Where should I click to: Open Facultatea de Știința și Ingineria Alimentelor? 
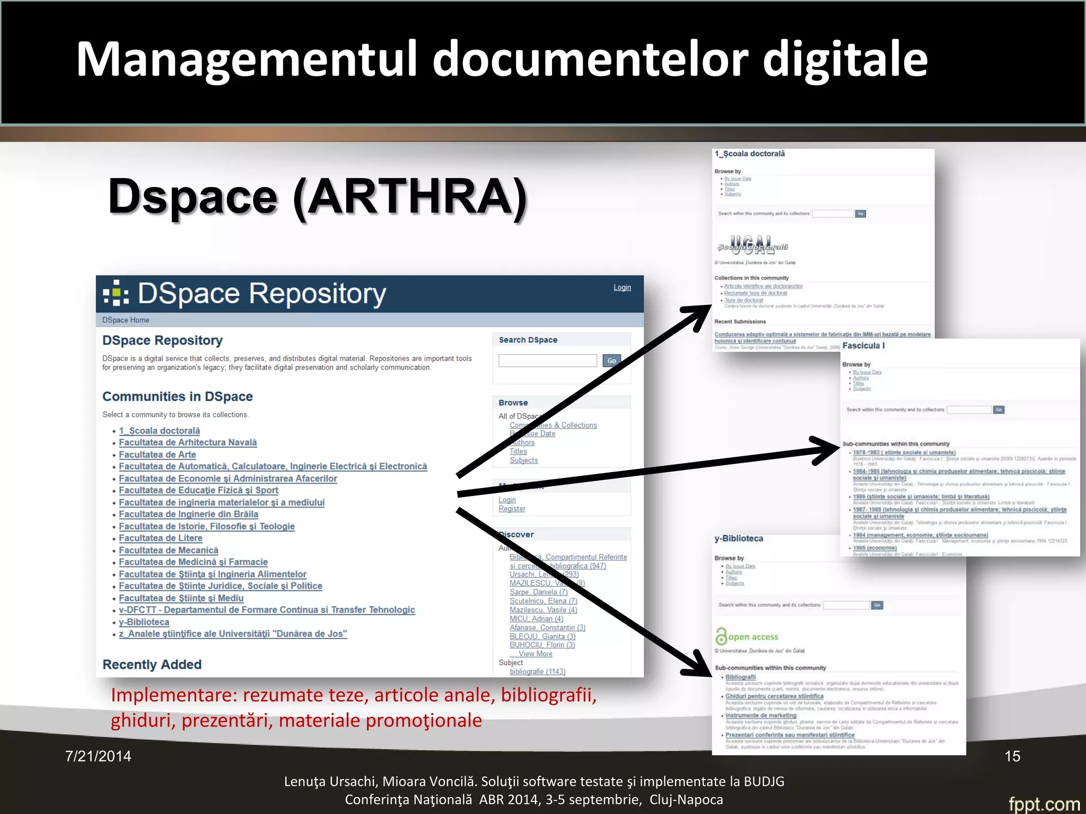tap(213, 574)
